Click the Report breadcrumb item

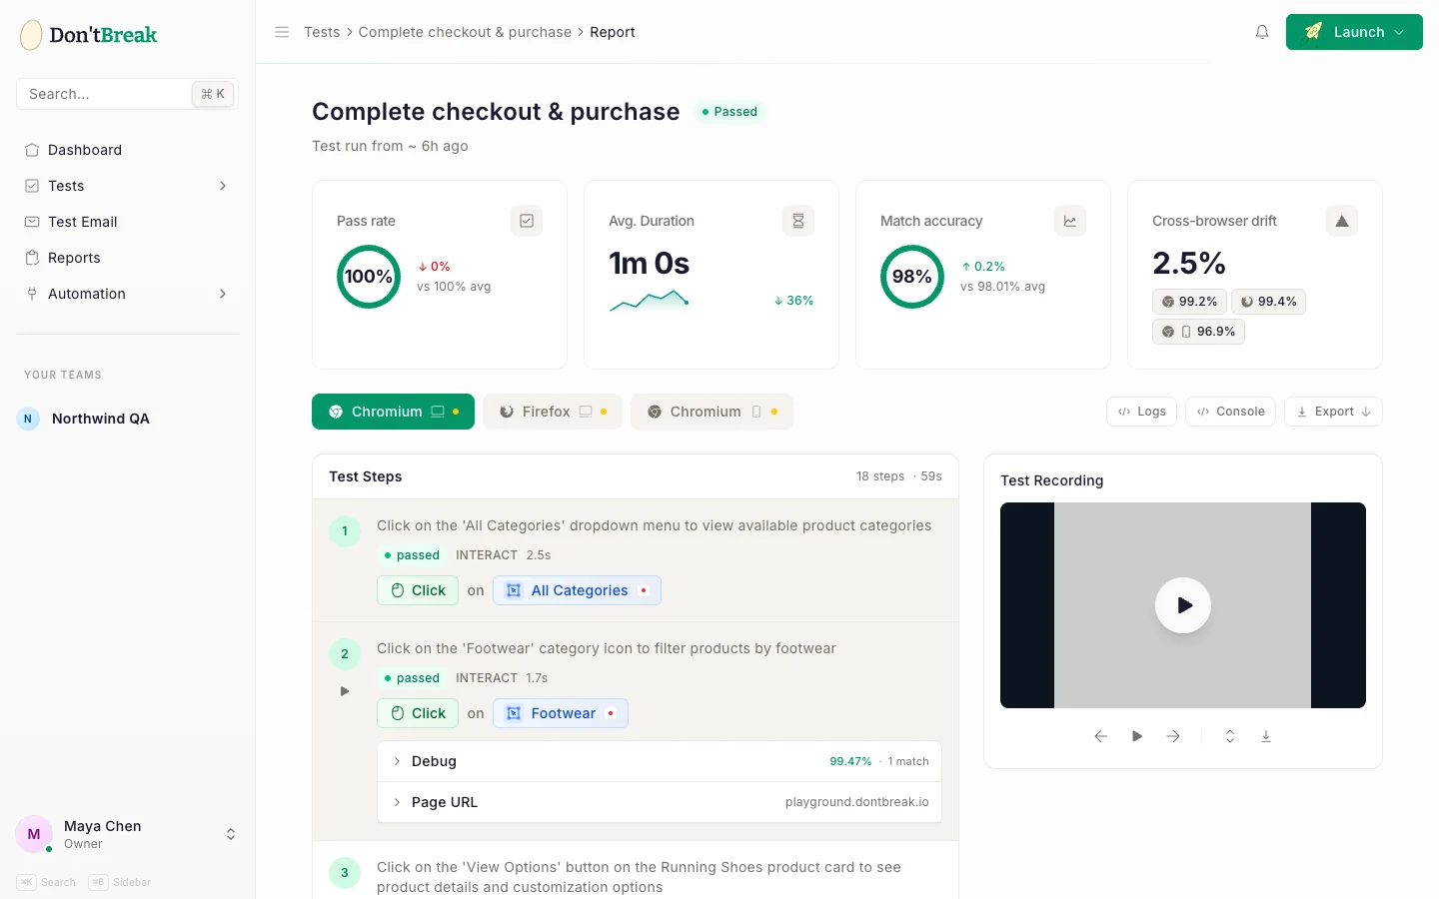pyautogui.click(x=613, y=32)
